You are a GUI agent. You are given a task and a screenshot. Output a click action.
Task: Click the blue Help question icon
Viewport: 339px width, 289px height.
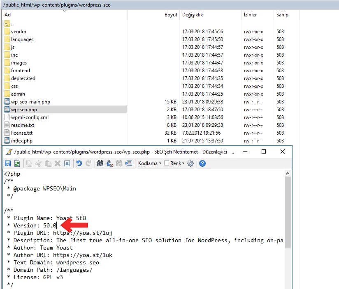[202, 163]
